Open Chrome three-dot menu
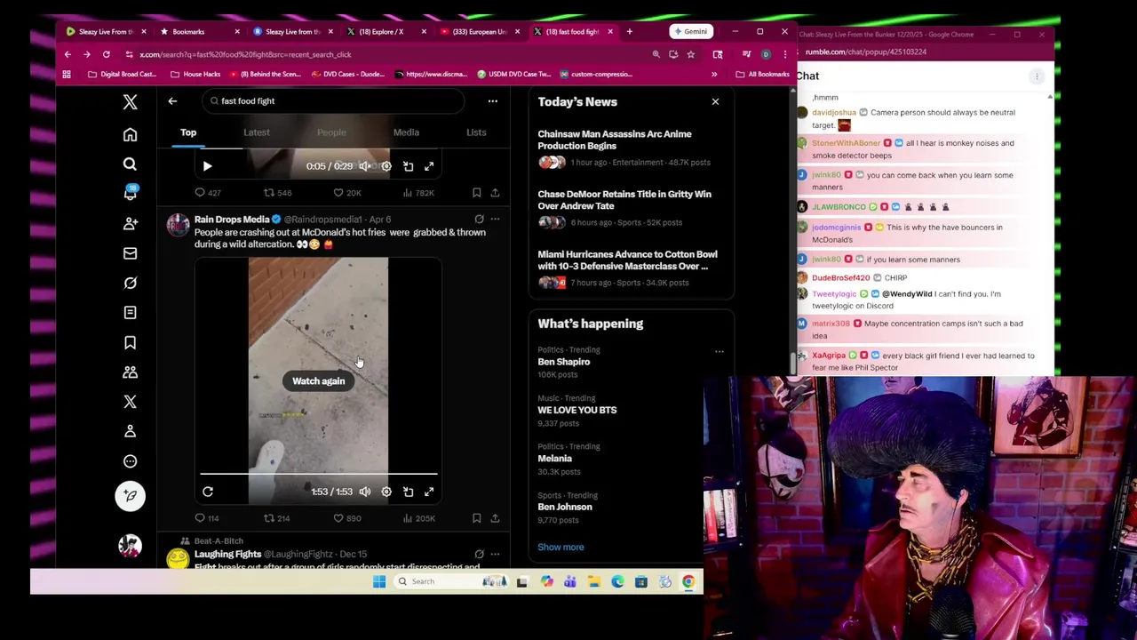Viewport: 1137px width, 640px height. (x=784, y=54)
